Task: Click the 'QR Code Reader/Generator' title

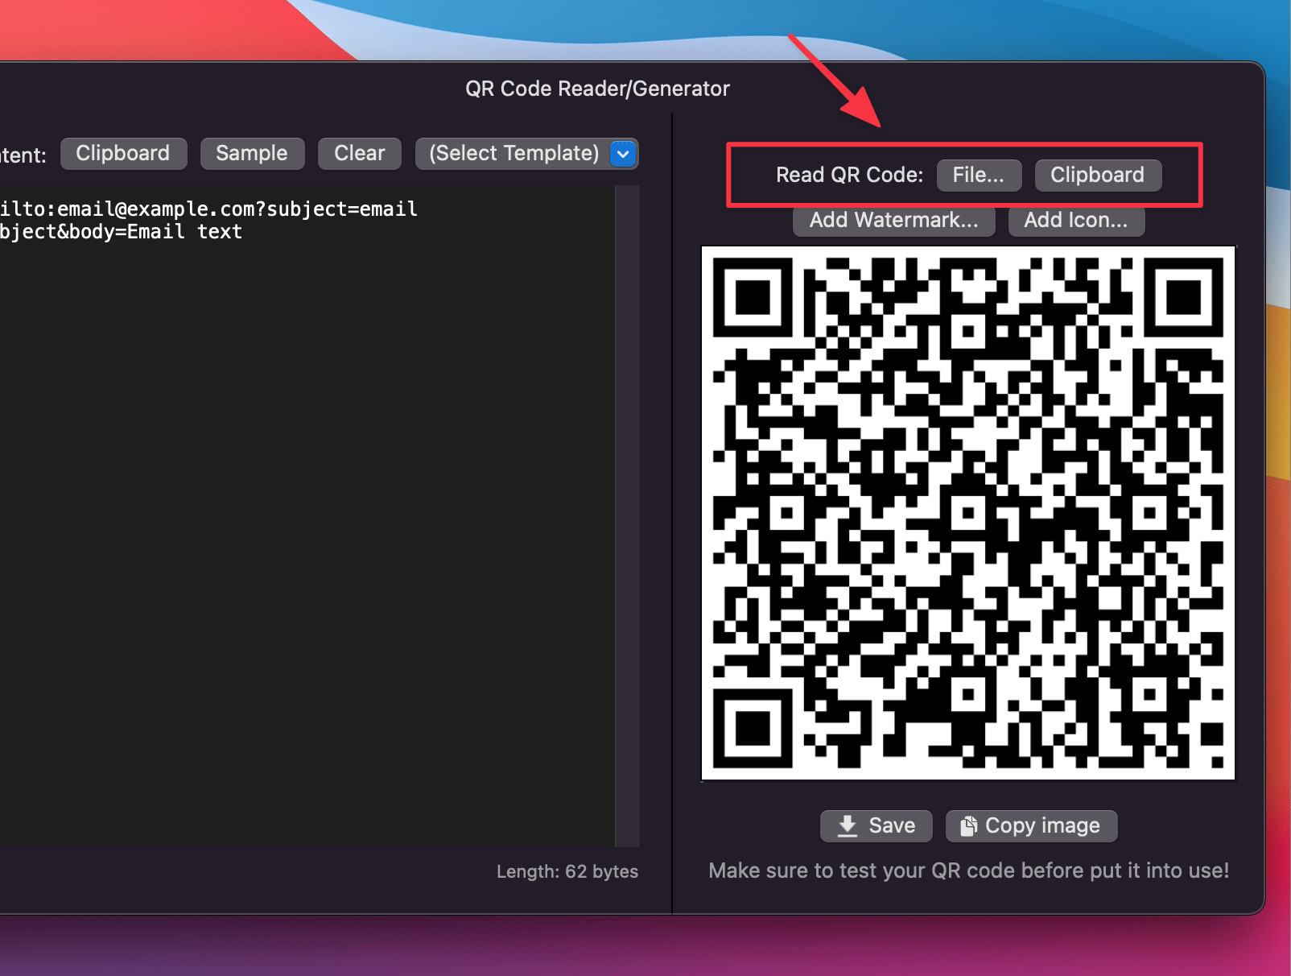Action: (x=597, y=89)
